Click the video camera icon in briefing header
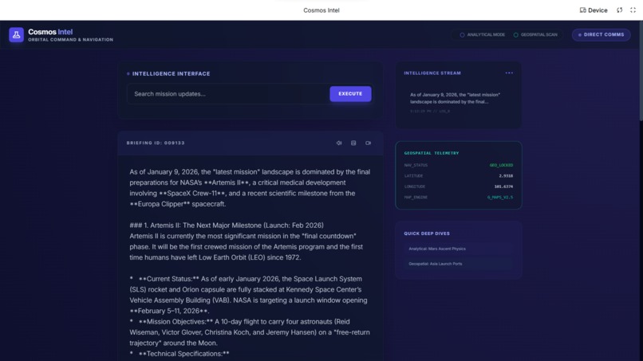This screenshot has height=361, width=643. (369, 143)
